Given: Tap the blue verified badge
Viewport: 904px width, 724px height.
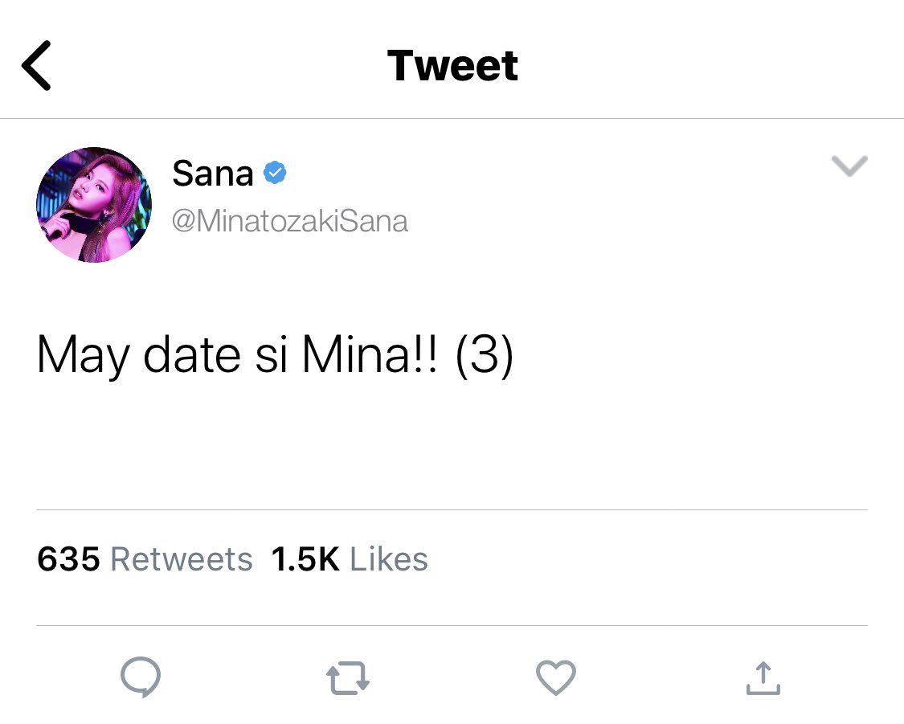Looking at the screenshot, I should click(x=276, y=173).
